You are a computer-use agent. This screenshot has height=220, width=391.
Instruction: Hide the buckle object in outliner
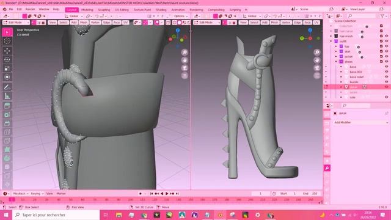point(387,82)
